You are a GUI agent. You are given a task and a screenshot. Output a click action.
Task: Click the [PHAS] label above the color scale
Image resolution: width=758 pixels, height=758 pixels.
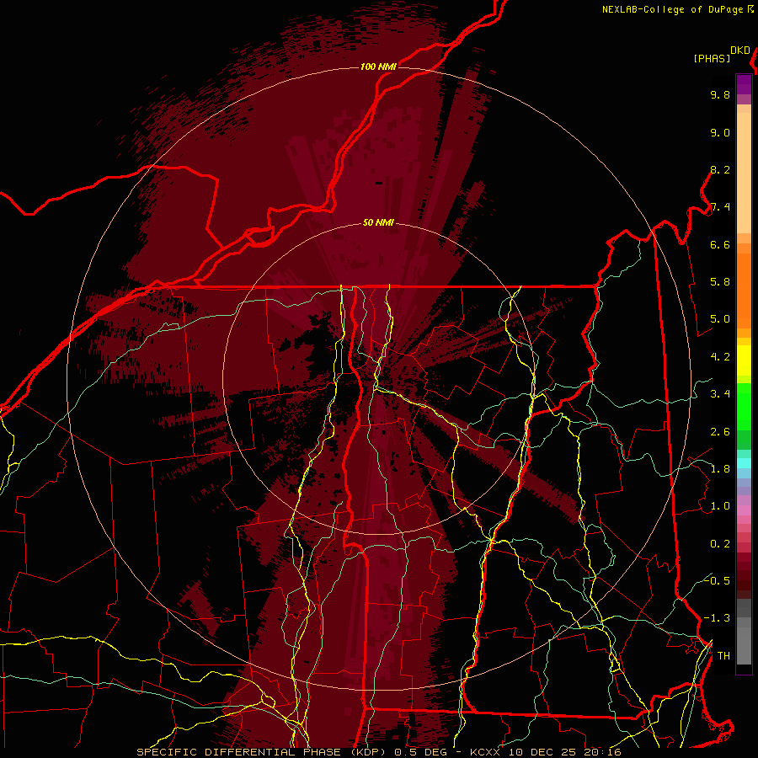tap(712, 59)
